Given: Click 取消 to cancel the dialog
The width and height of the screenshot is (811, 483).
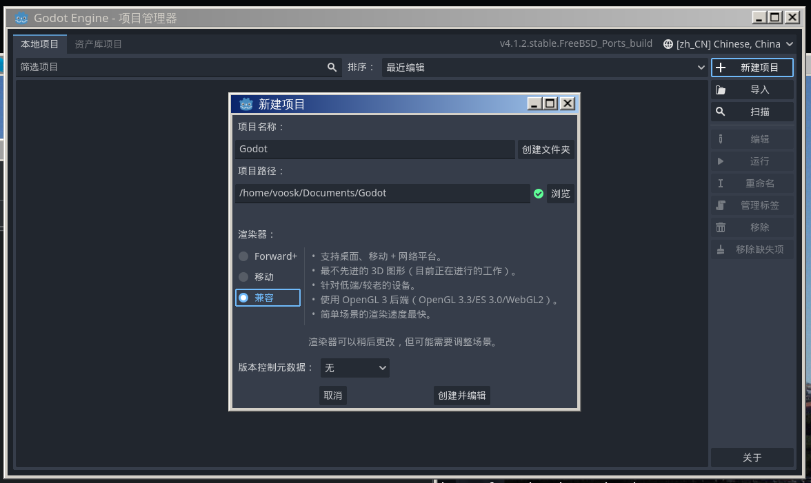Looking at the screenshot, I should pos(332,395).
